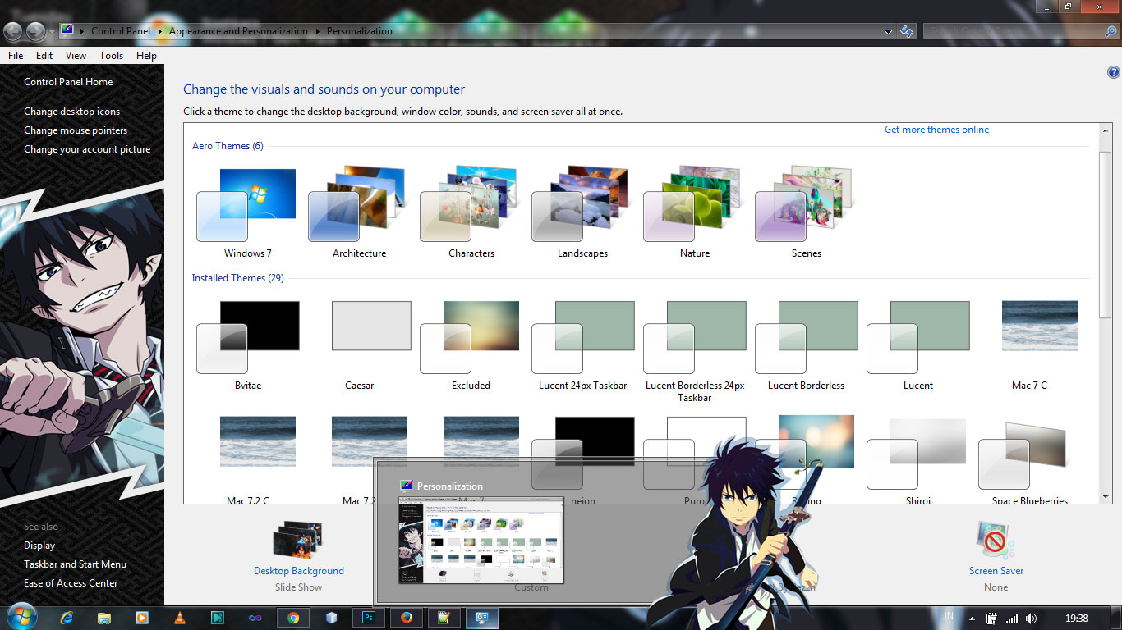Click the Personalization window preview thumbnail

click(x=481, y=540)
